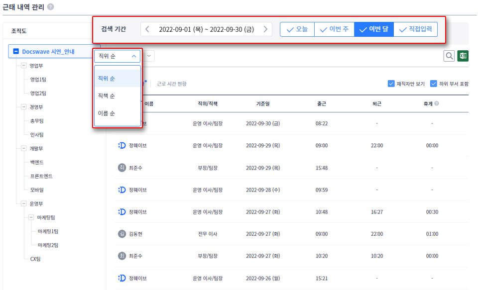This screenshot has height=290, width=478.
Task: Click the 출근 column header
Action: (322, 103)
